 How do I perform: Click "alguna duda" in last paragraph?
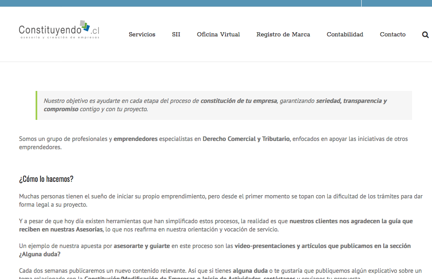(x=250, y=271)
